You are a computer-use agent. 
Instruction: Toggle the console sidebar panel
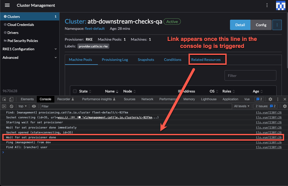4,106
